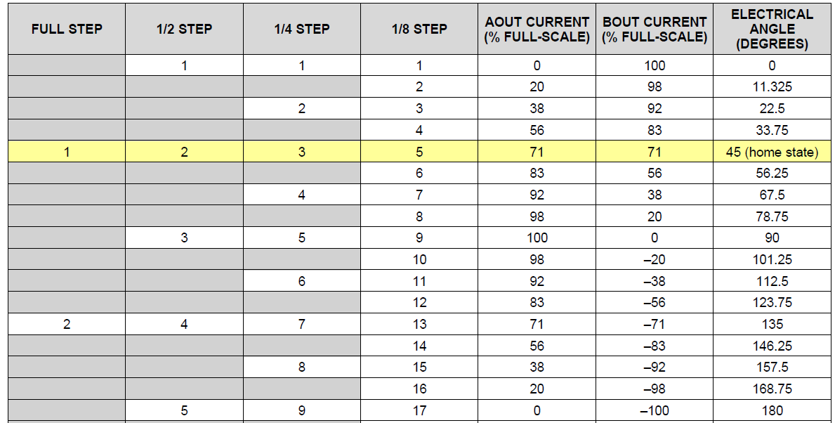Click the BOUT CURRENT column header

pyautogui.click(x=655, y=29)
